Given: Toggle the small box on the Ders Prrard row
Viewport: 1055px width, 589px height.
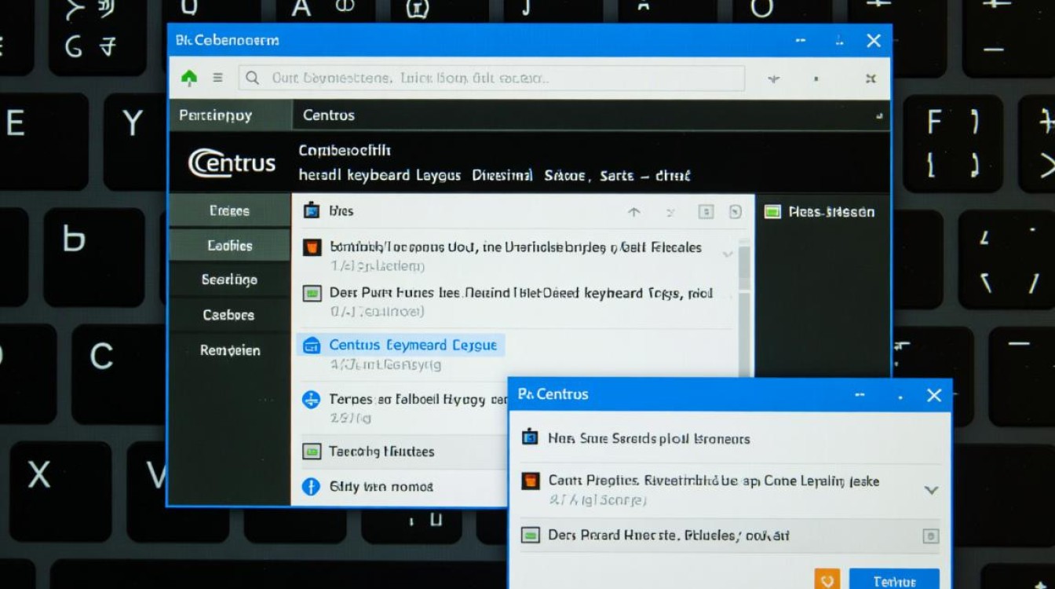Looking at the screenshot, I should (x=930, y=536).
